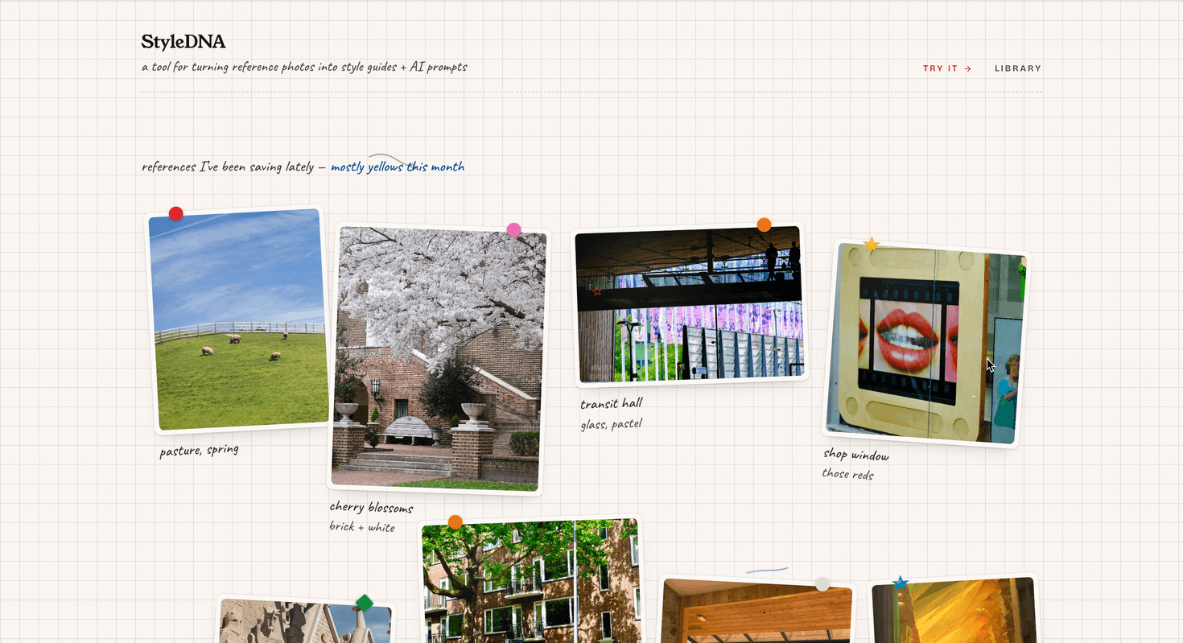Screen dimensions: 1183x643
Task: Click the orange pin on the brick apartment photo
Action: pos(455,521)
